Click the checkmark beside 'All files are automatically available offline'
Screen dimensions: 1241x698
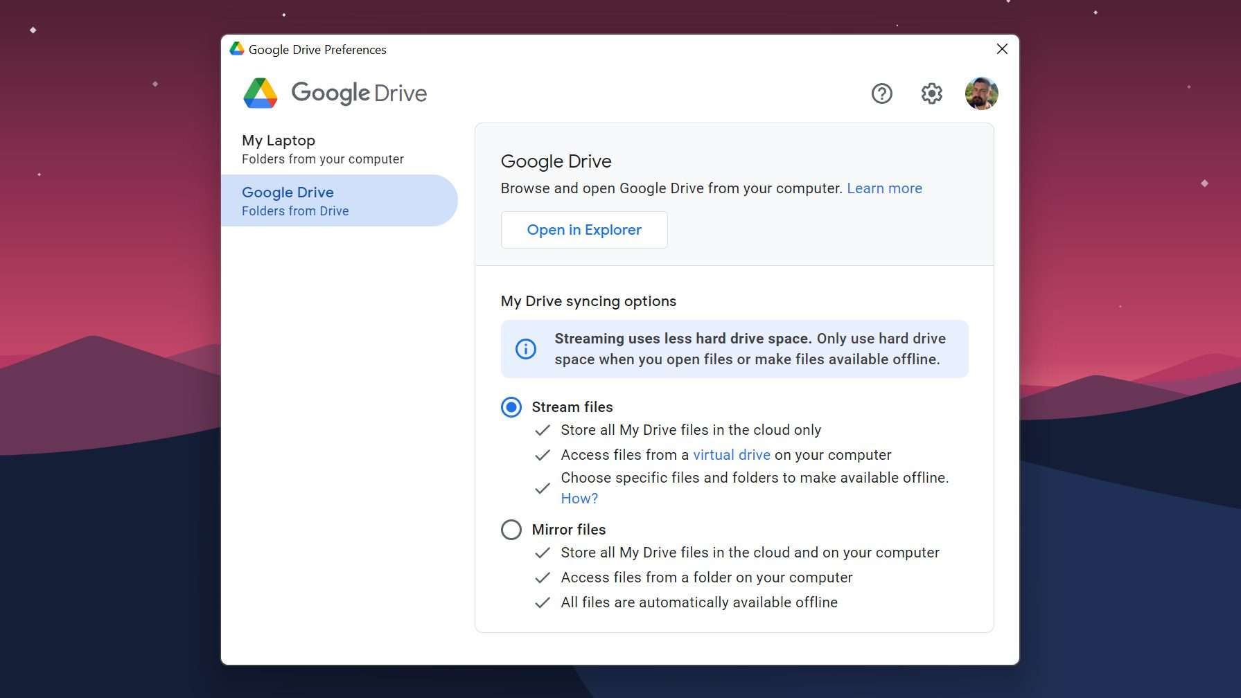[x=543, y=602]
